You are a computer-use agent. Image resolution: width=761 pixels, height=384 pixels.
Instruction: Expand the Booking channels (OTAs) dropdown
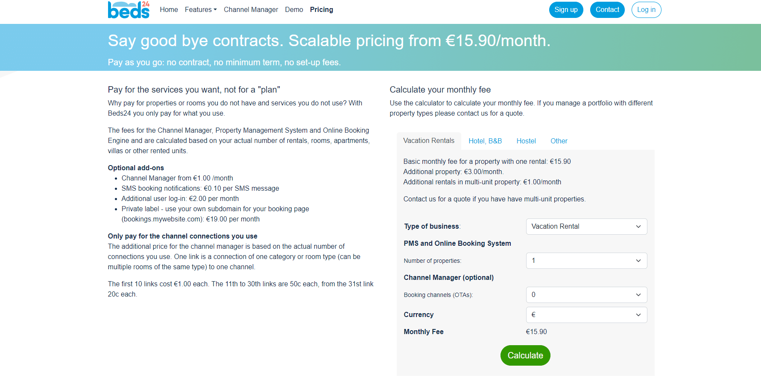tap(586, 295)
